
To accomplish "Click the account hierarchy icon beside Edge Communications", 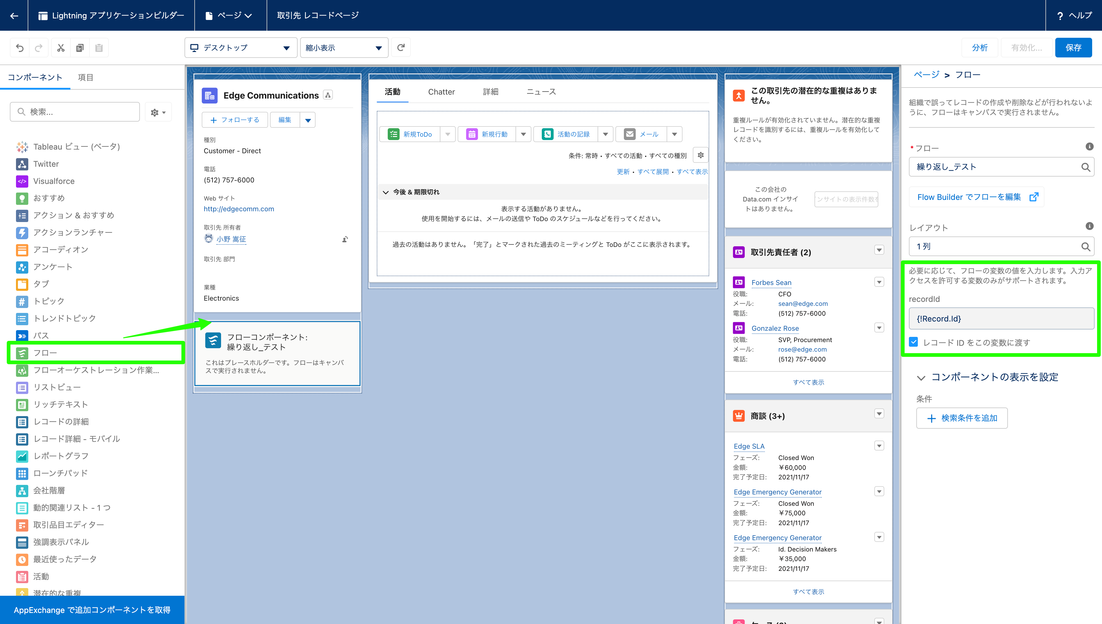I will pos(328,95).
